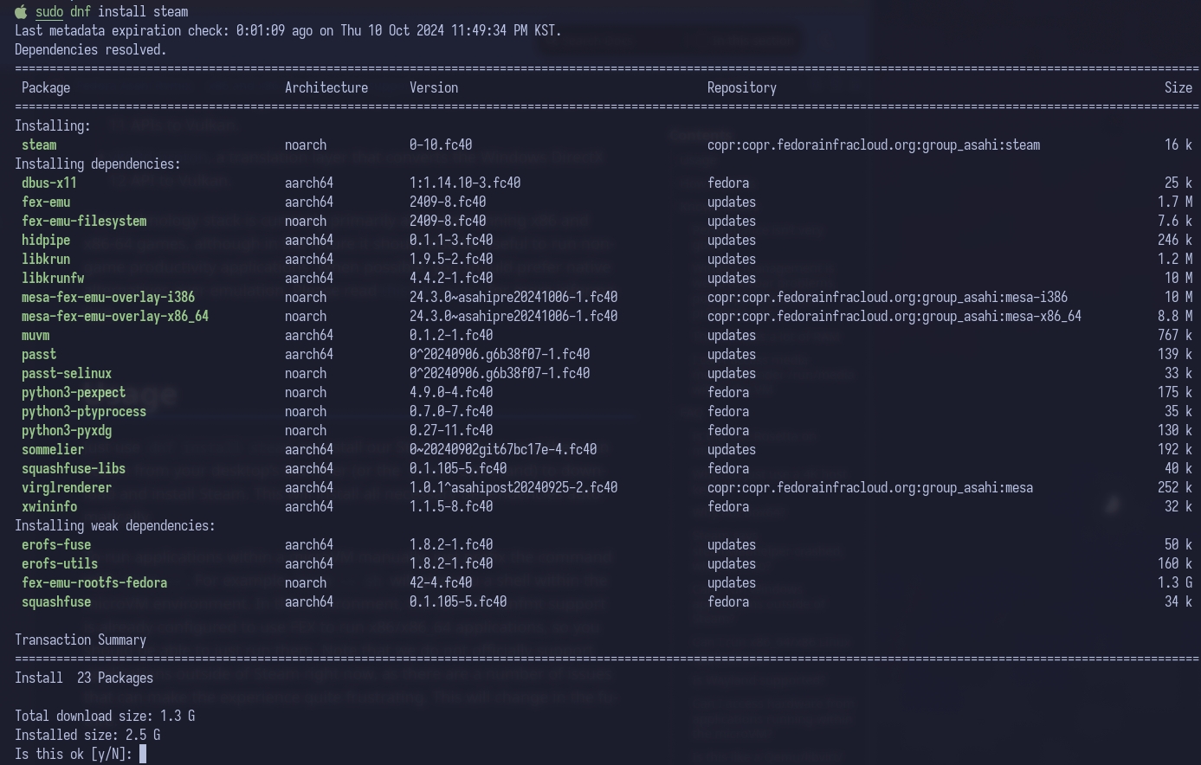Screen dimensions: 1201x765
Task: Click the 'Repository' column header
Action: coord(742,87)
